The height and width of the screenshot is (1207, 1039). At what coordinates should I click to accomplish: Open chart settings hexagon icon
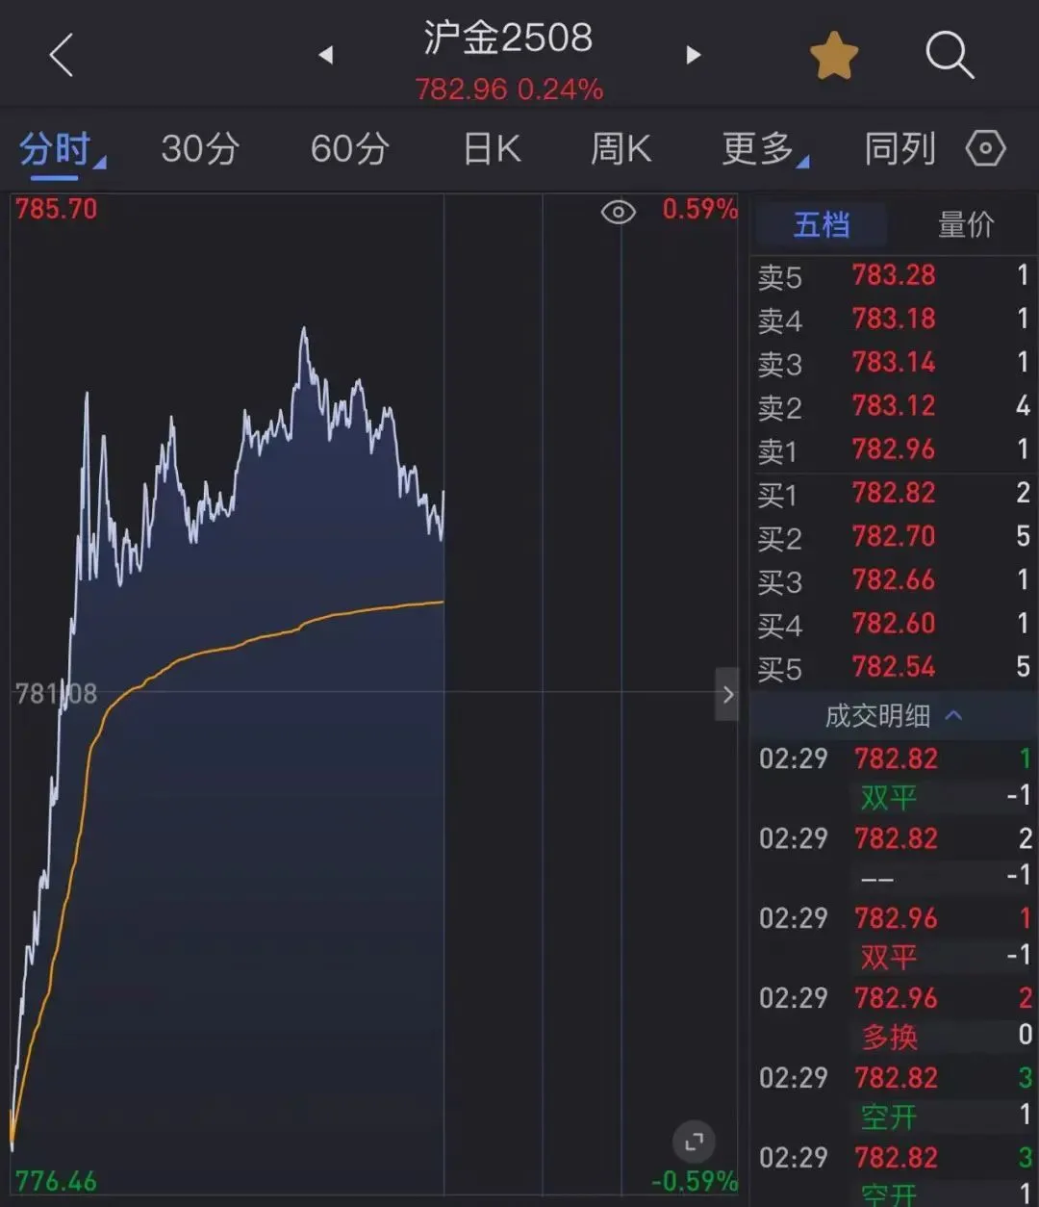click(985, 149)
